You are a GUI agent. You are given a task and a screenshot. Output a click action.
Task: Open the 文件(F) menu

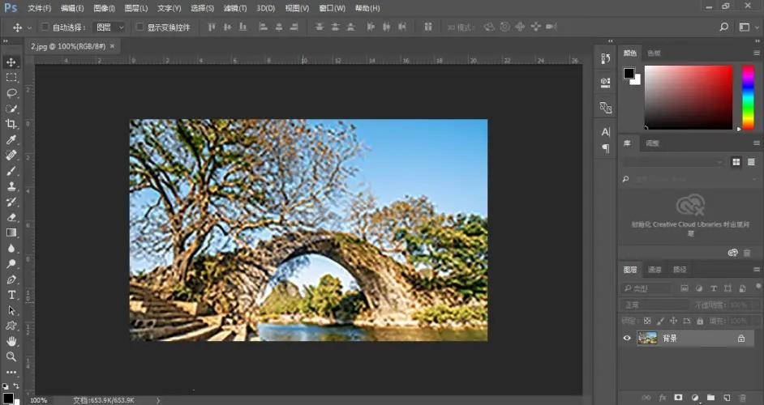[39, 8]
